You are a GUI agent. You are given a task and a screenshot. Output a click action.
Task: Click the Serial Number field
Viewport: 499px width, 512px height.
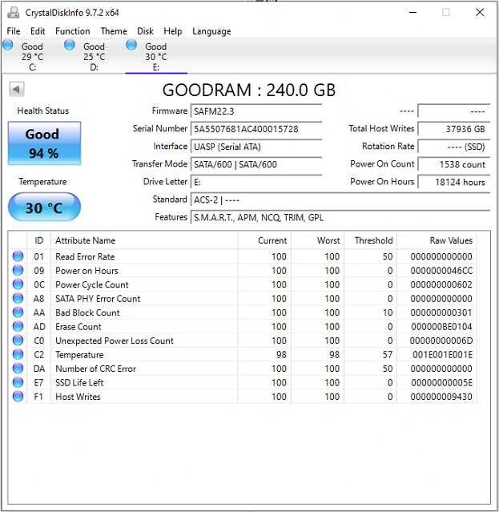coord(256,129)
